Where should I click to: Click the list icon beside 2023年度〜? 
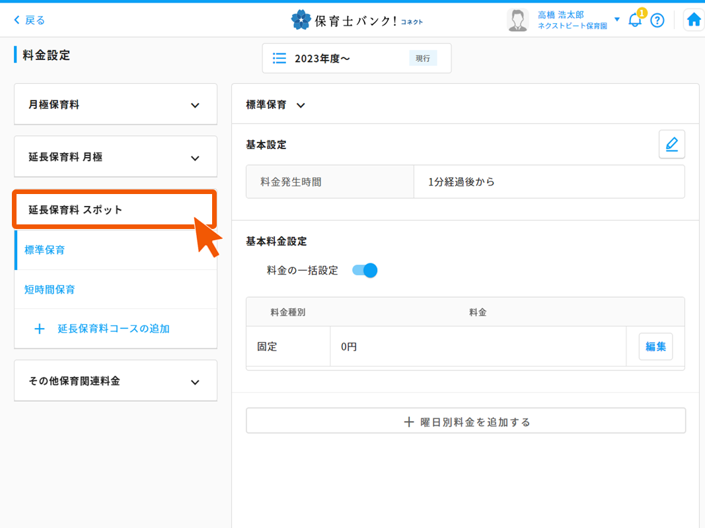(279, 59)
